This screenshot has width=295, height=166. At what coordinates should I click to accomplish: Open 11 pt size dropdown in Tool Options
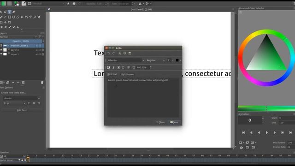click(14, 103)
